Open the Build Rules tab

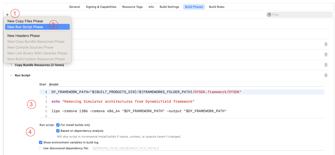point(217,7)
